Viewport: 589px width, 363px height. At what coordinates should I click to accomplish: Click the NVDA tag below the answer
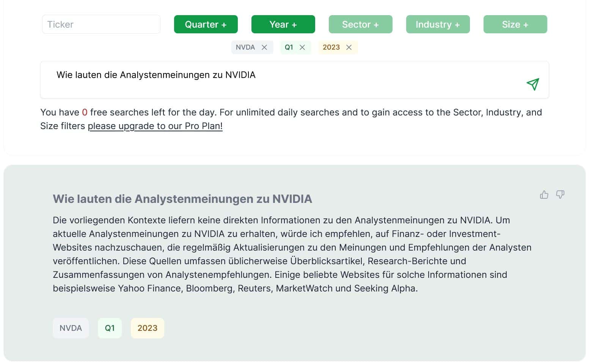point(71,328)
